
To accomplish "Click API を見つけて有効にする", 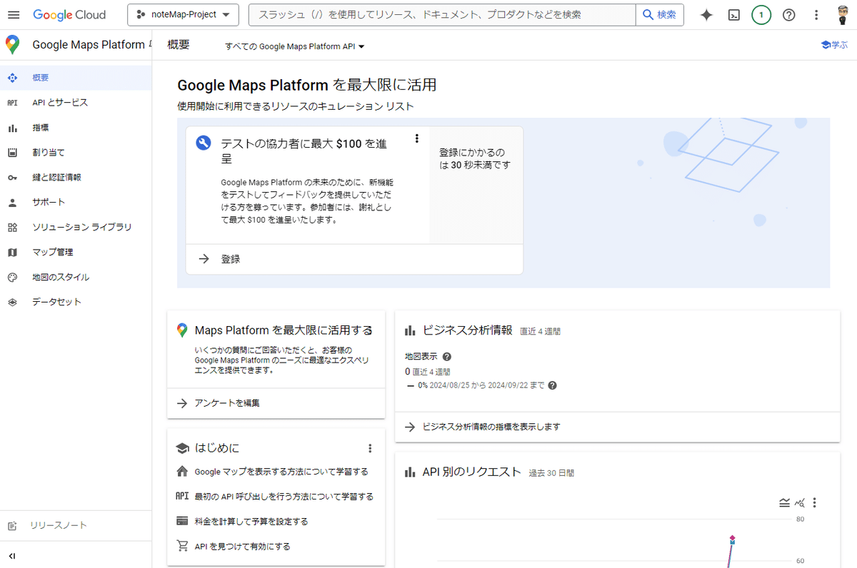I will click(242, 547).
